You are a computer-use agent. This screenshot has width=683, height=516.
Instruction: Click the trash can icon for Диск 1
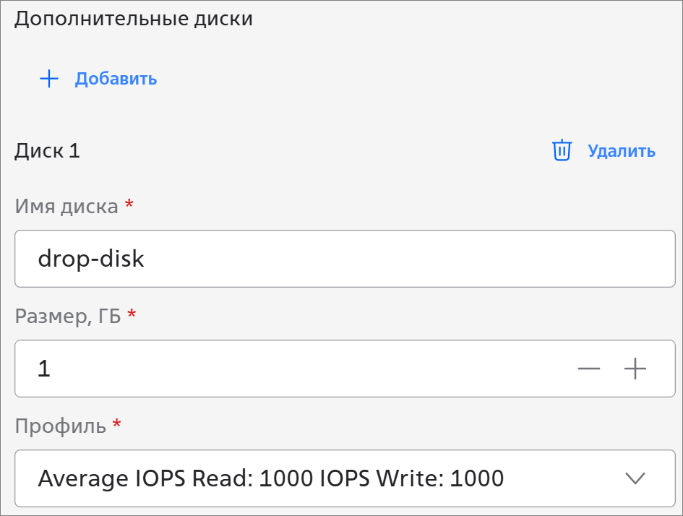[562, 150]
